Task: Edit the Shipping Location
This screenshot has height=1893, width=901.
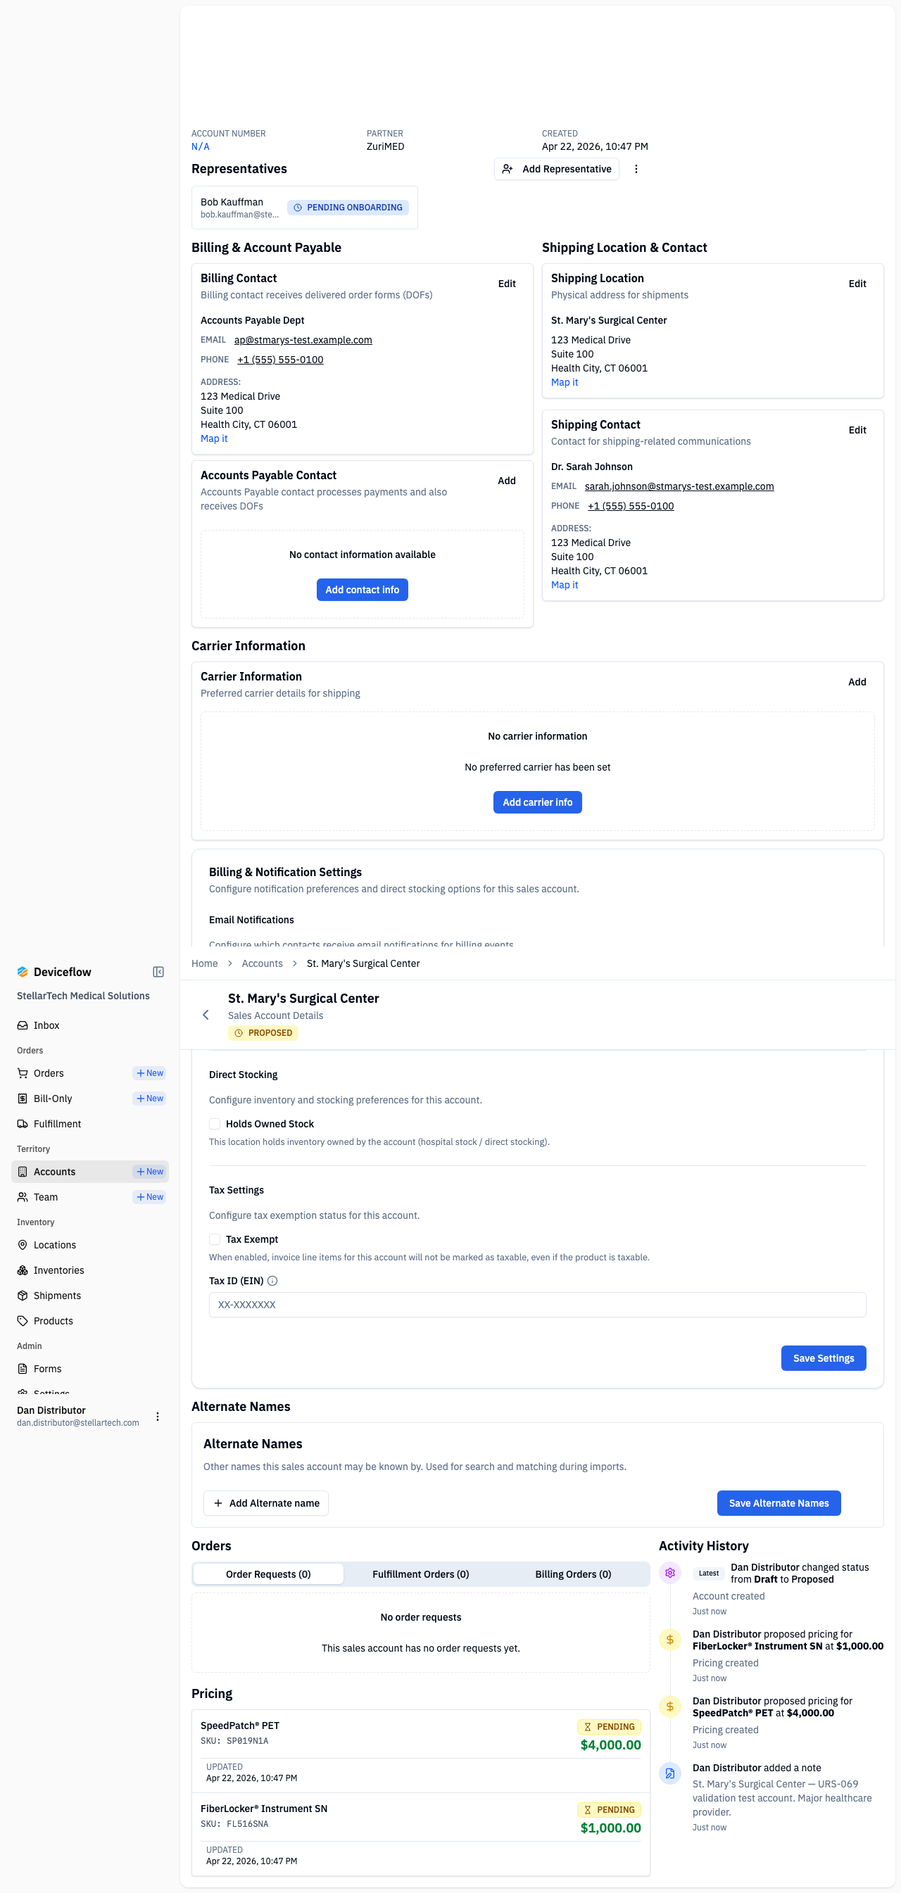Action: tap(857, 284)
